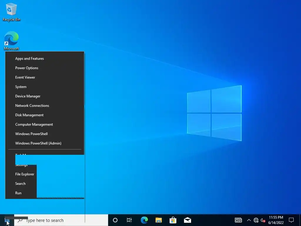
Task: Launch Device Manager
Action: pos(45,96)
